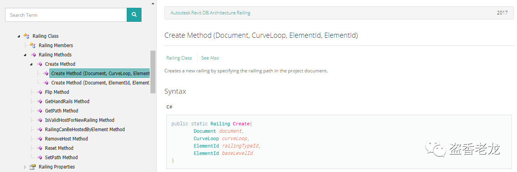Image resolution: width=517 pixels, height=172 pixels.
Task: Open the Autodesk.Revit.DB.Architecture.Railing namespace link
Action: pos(210,13)
